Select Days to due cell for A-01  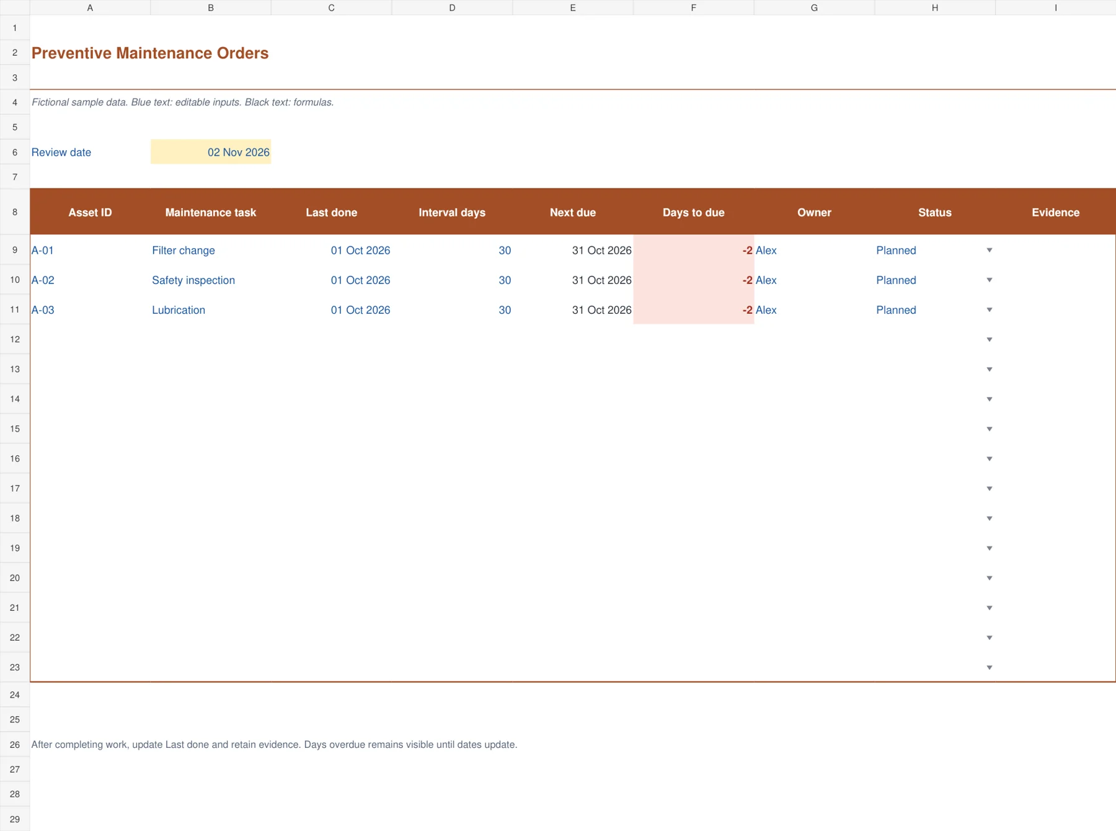pos(693,250)
